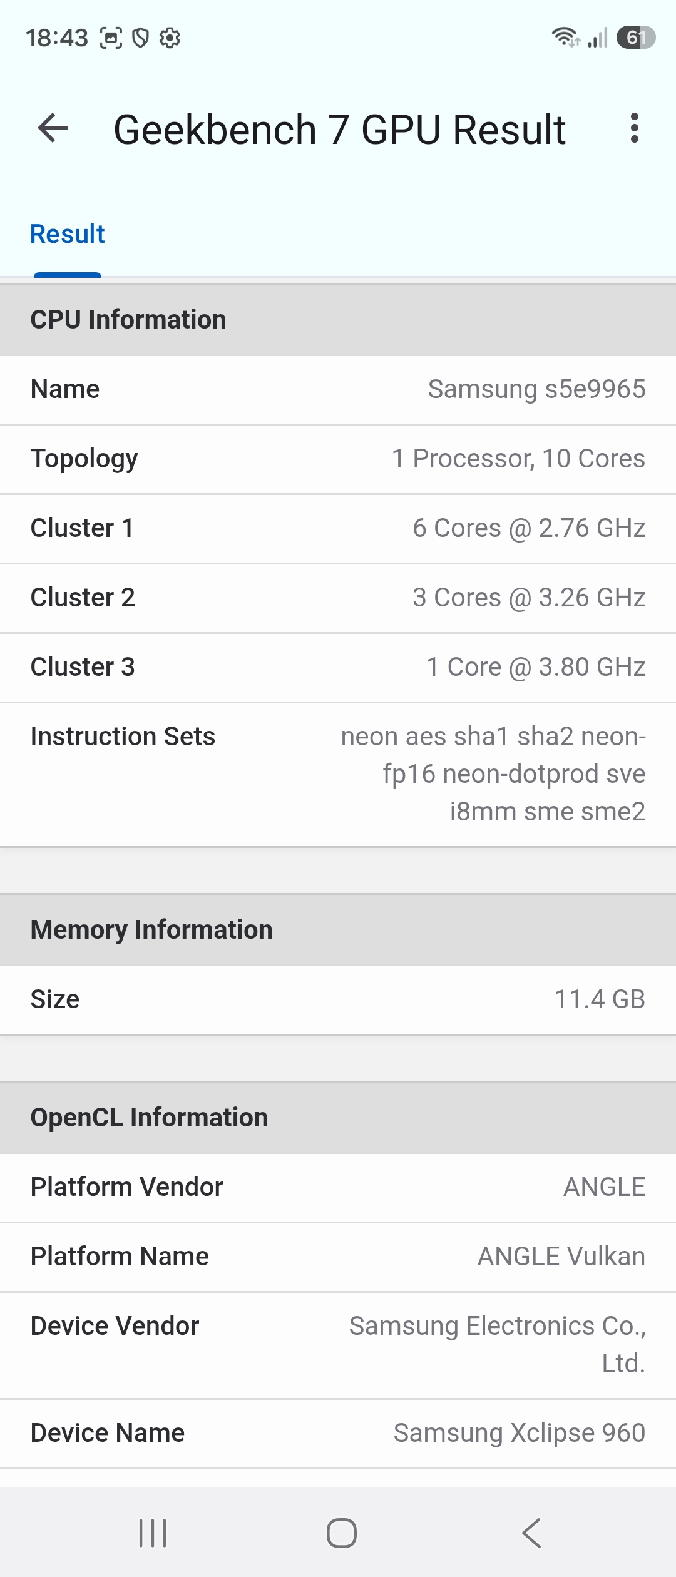This screenshot has height=1577, width=676.
Task: Tap the Android recent apps button
Action: tap(153, 1533)
